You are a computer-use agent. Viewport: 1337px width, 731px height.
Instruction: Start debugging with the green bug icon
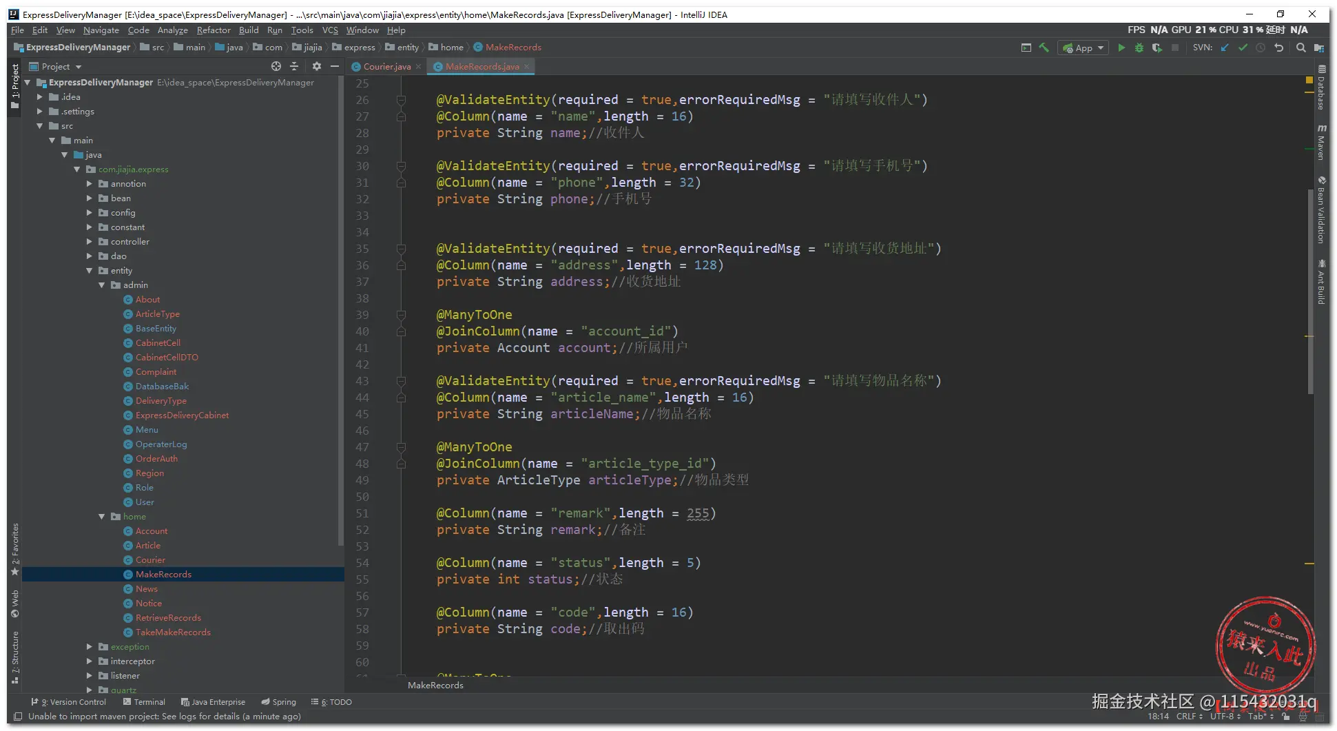tap(1139, 48)
